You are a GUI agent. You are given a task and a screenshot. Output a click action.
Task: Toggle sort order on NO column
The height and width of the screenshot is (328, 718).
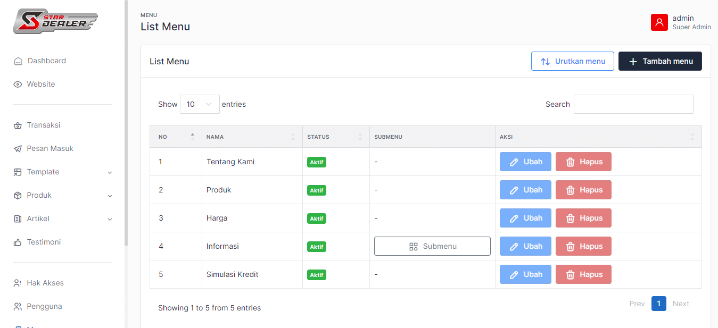pos(176,137)
